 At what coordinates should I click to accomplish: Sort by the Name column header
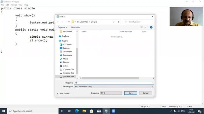84,32
